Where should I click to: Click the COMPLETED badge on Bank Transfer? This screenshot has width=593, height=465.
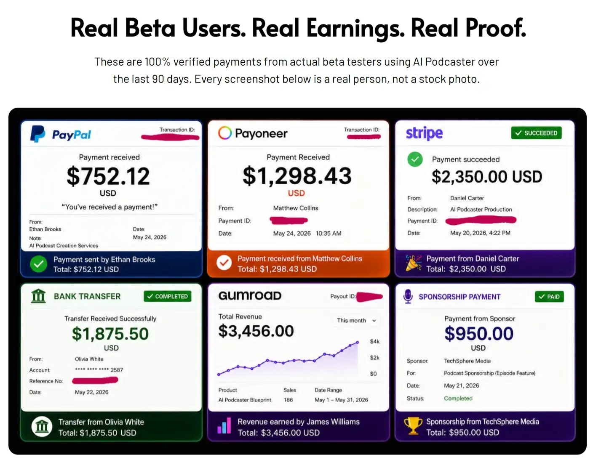[167, 296]
